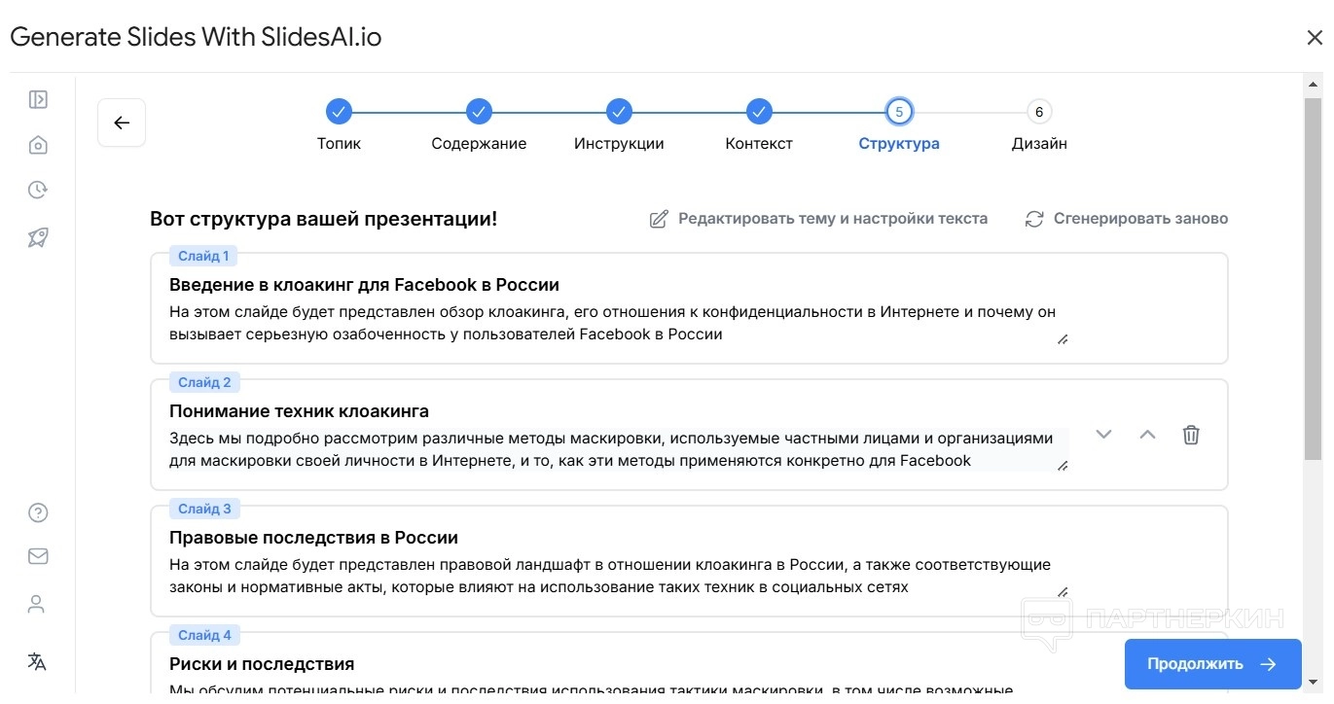This screenshot has height=704, width=1334.
Task: Open the history clock icon
Action: pos(38,190)
